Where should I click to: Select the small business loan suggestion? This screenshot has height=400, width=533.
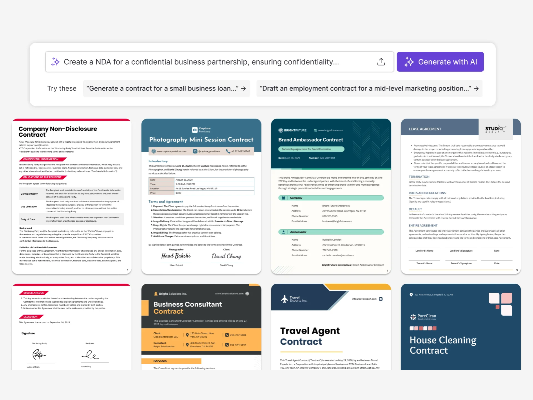tap(162, 89)
